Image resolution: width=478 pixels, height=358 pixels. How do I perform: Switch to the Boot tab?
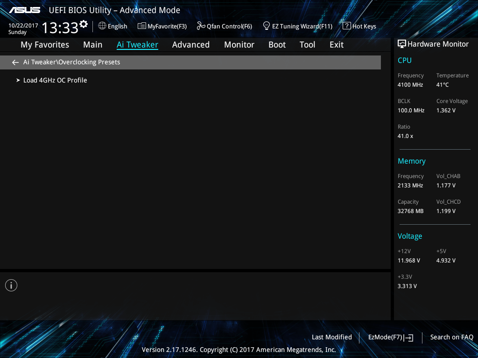[277, 45]
